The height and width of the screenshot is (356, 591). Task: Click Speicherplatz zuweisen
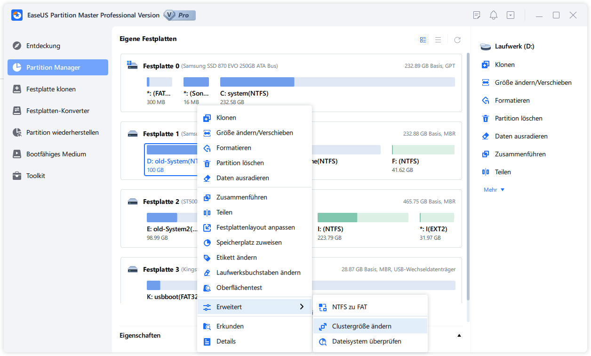255,243
